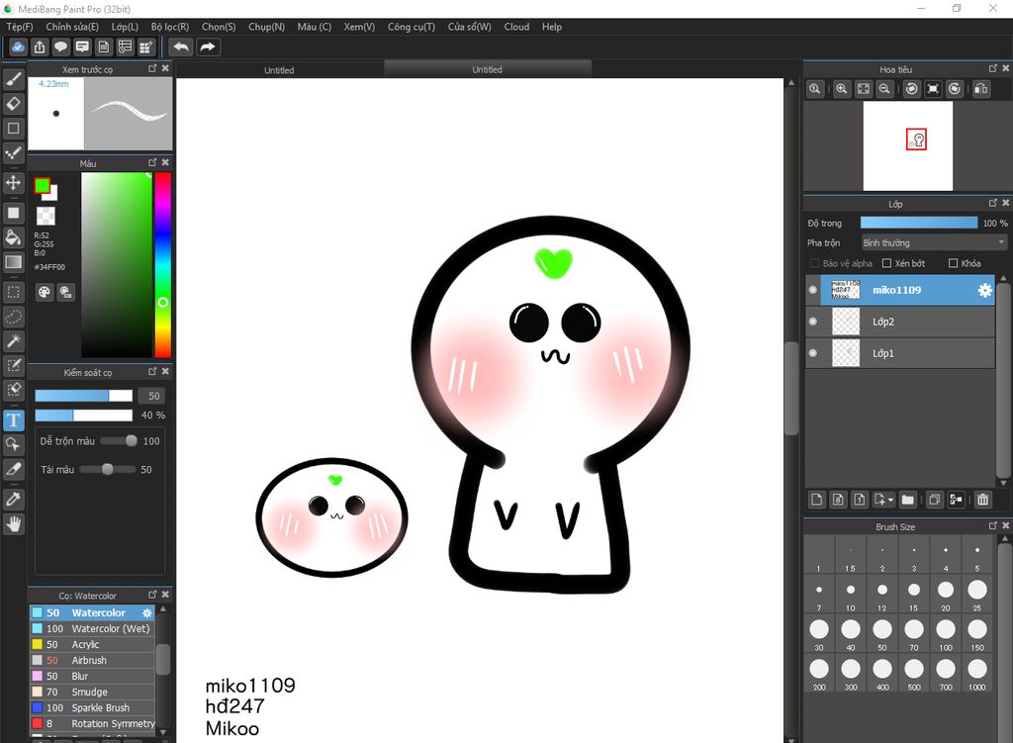The height and width of the screenshot is (743, 1013).
Task: Expand the add layer dropdown arrow
Action: point(891,500)
